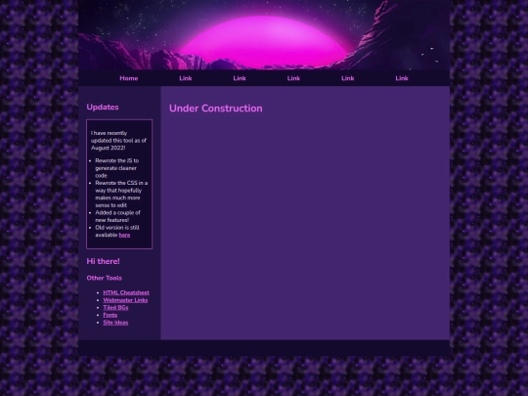Click the 'Hi there!' heading

coord(103,261)
